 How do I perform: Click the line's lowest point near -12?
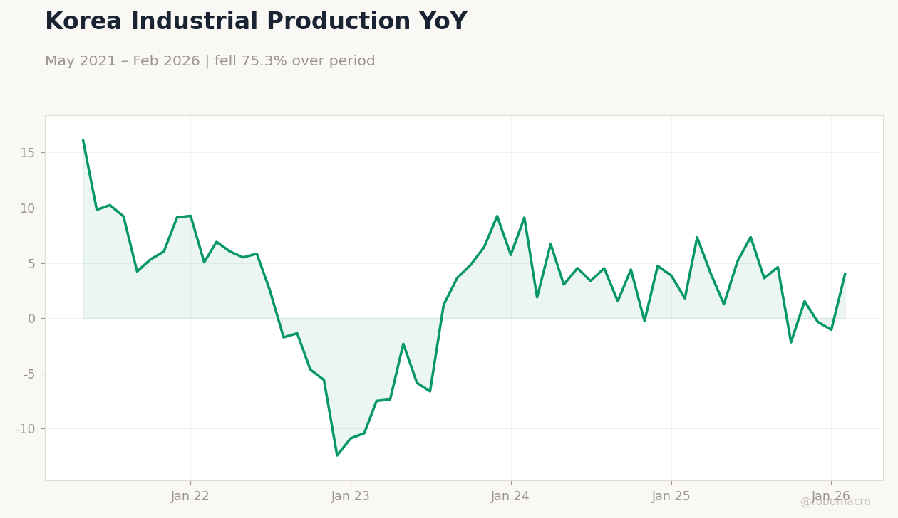click(337, 455)
